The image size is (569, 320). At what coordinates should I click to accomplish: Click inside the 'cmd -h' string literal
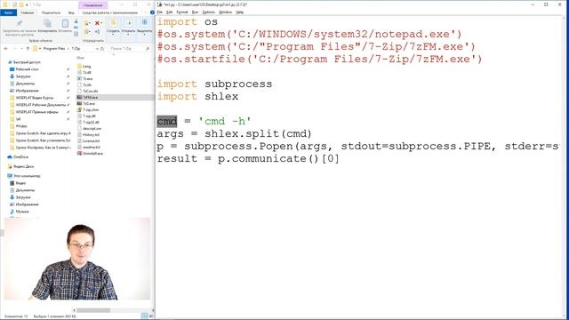click(225, 121)
